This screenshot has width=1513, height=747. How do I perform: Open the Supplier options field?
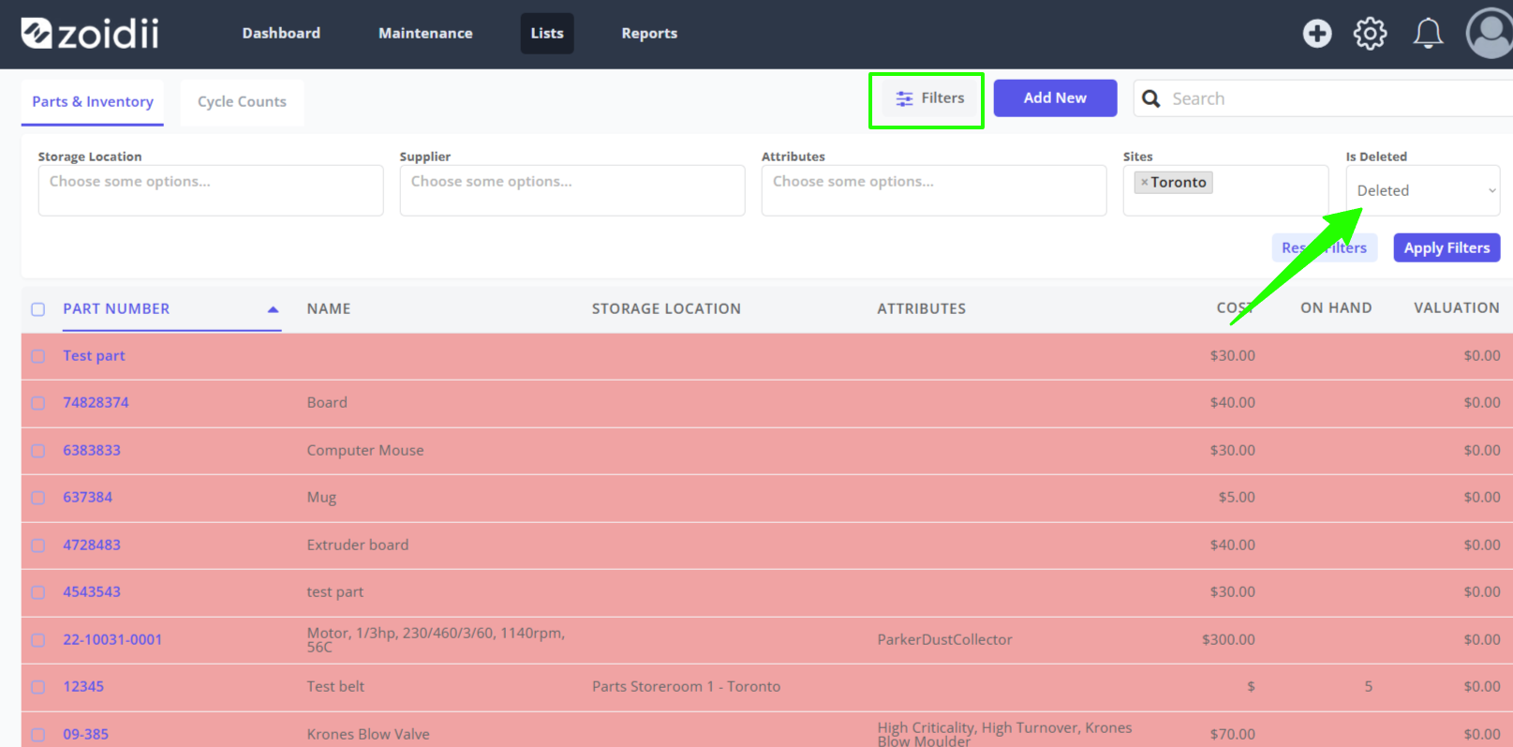point(572,190)
